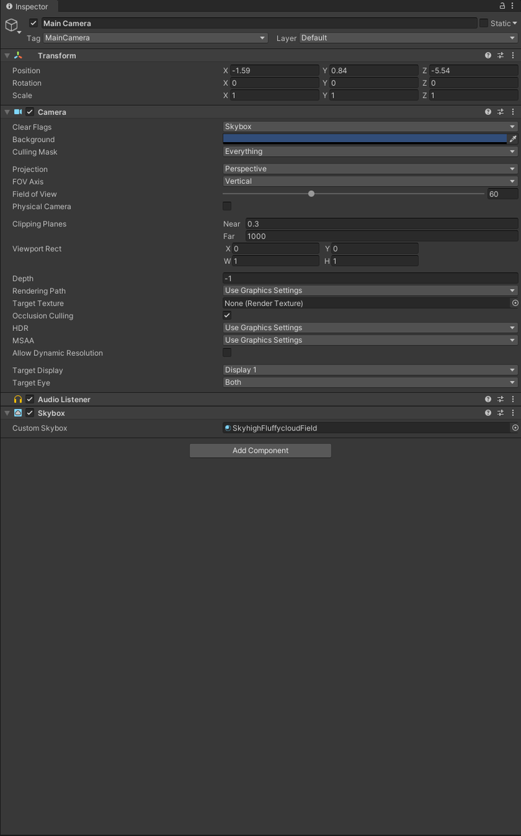Open Custom Skybox object picker circle
The height and width of the screenshot is (836, 521).
515,428
